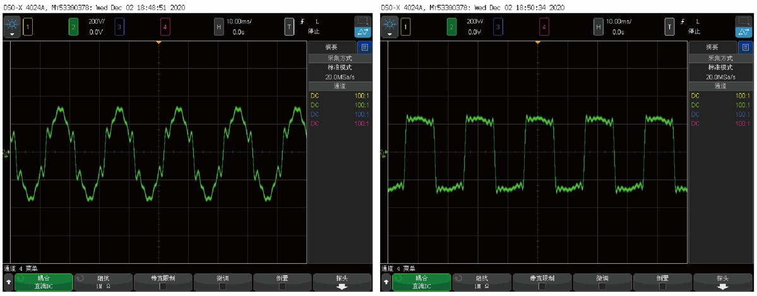The image size is (757, 296).
Task: Click the horizontal H timebase icon on left scope
Action: 219,27
